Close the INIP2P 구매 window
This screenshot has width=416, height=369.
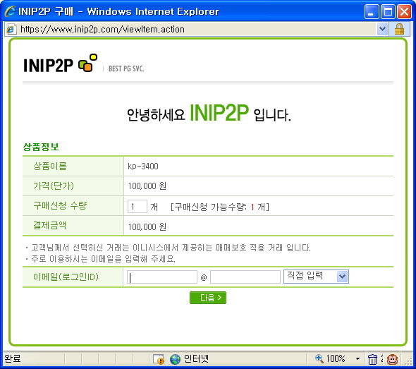[404, 12]
